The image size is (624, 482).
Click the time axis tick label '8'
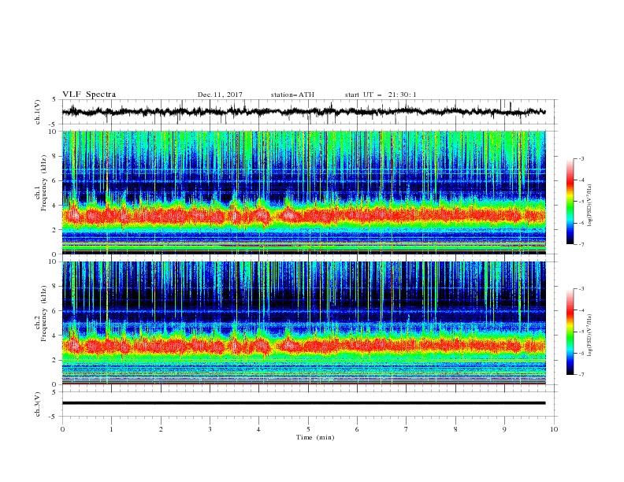click(455, 429)
